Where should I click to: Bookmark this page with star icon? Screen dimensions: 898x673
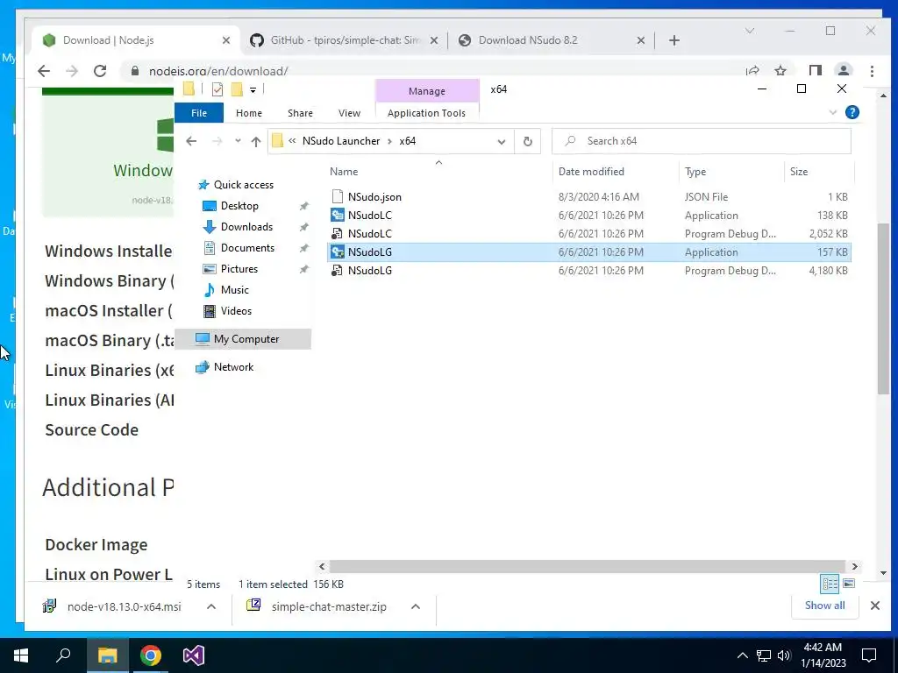(x=780, y=71)
